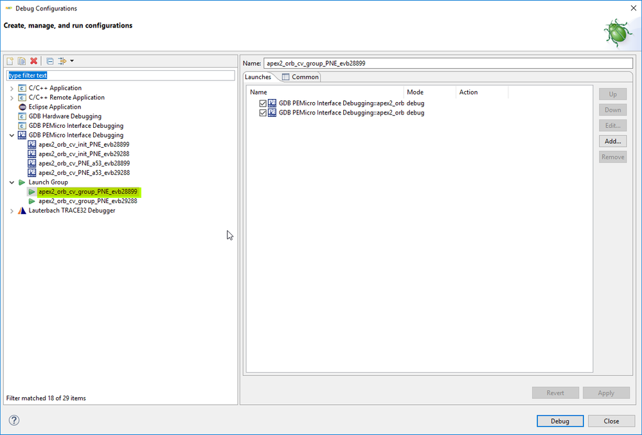Click the Lauterbach TRACE32 Debugger icon
The height and width of the screenshot is (435, 642).
(x=22, y=210)
